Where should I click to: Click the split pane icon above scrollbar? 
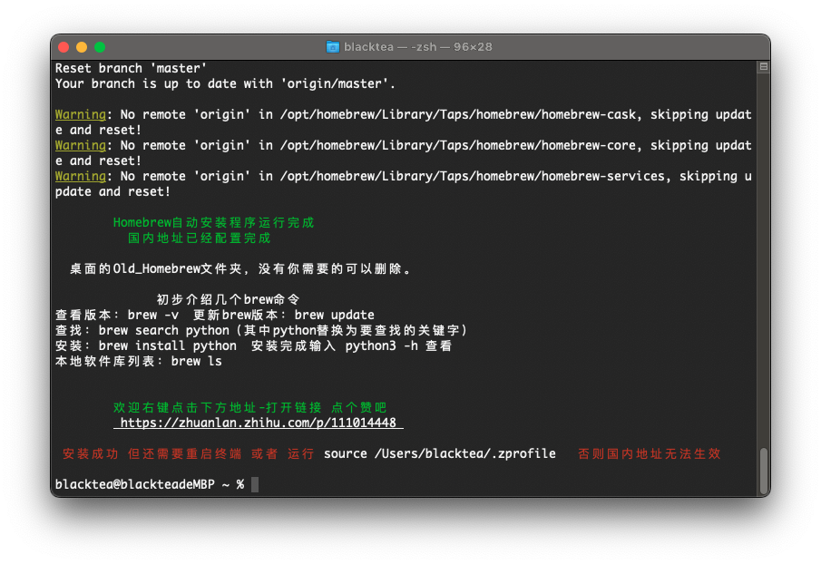764,67
